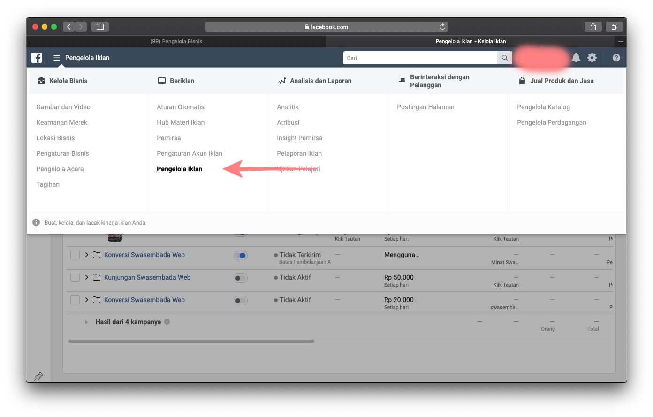Turn off the Tidak Terkirim campaign toggle
This screenshot has width=653, height=417.
[x=241, y=256]
